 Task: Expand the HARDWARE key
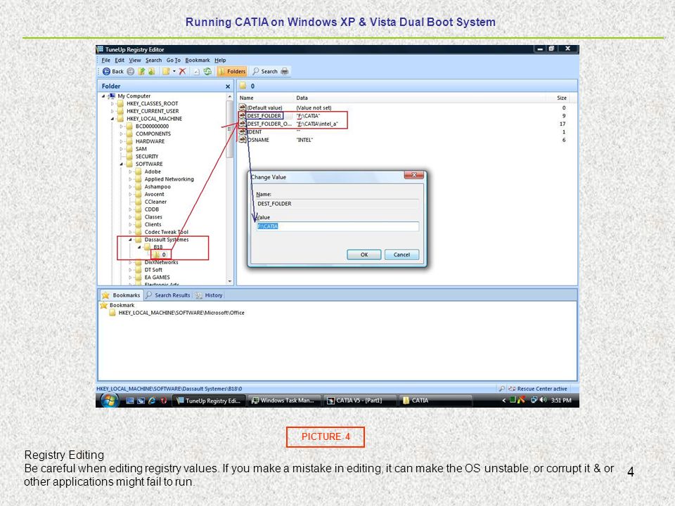pyautogui.click(x=122, y=141)
